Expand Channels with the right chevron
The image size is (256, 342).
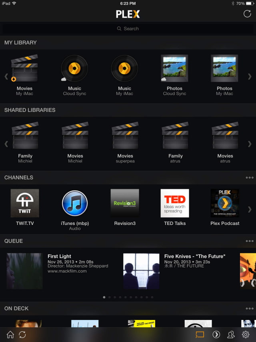[250, 209]
